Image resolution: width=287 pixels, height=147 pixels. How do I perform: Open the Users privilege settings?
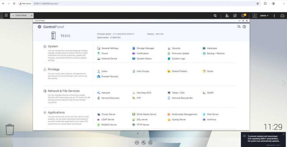[x=102, y=71]
